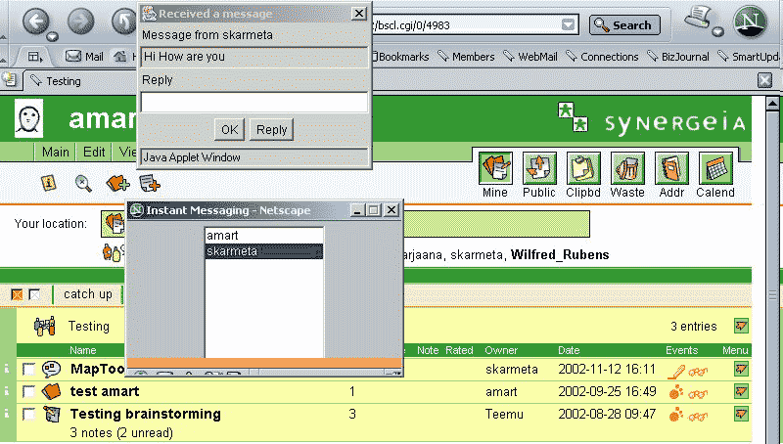Screen dimensions: 783x444
Task: Click the magnifier search icon in toolbar
Action: pos(83,184)
